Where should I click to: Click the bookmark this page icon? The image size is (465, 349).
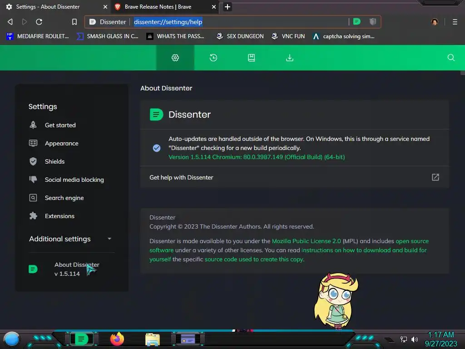(x=74, y=22)
